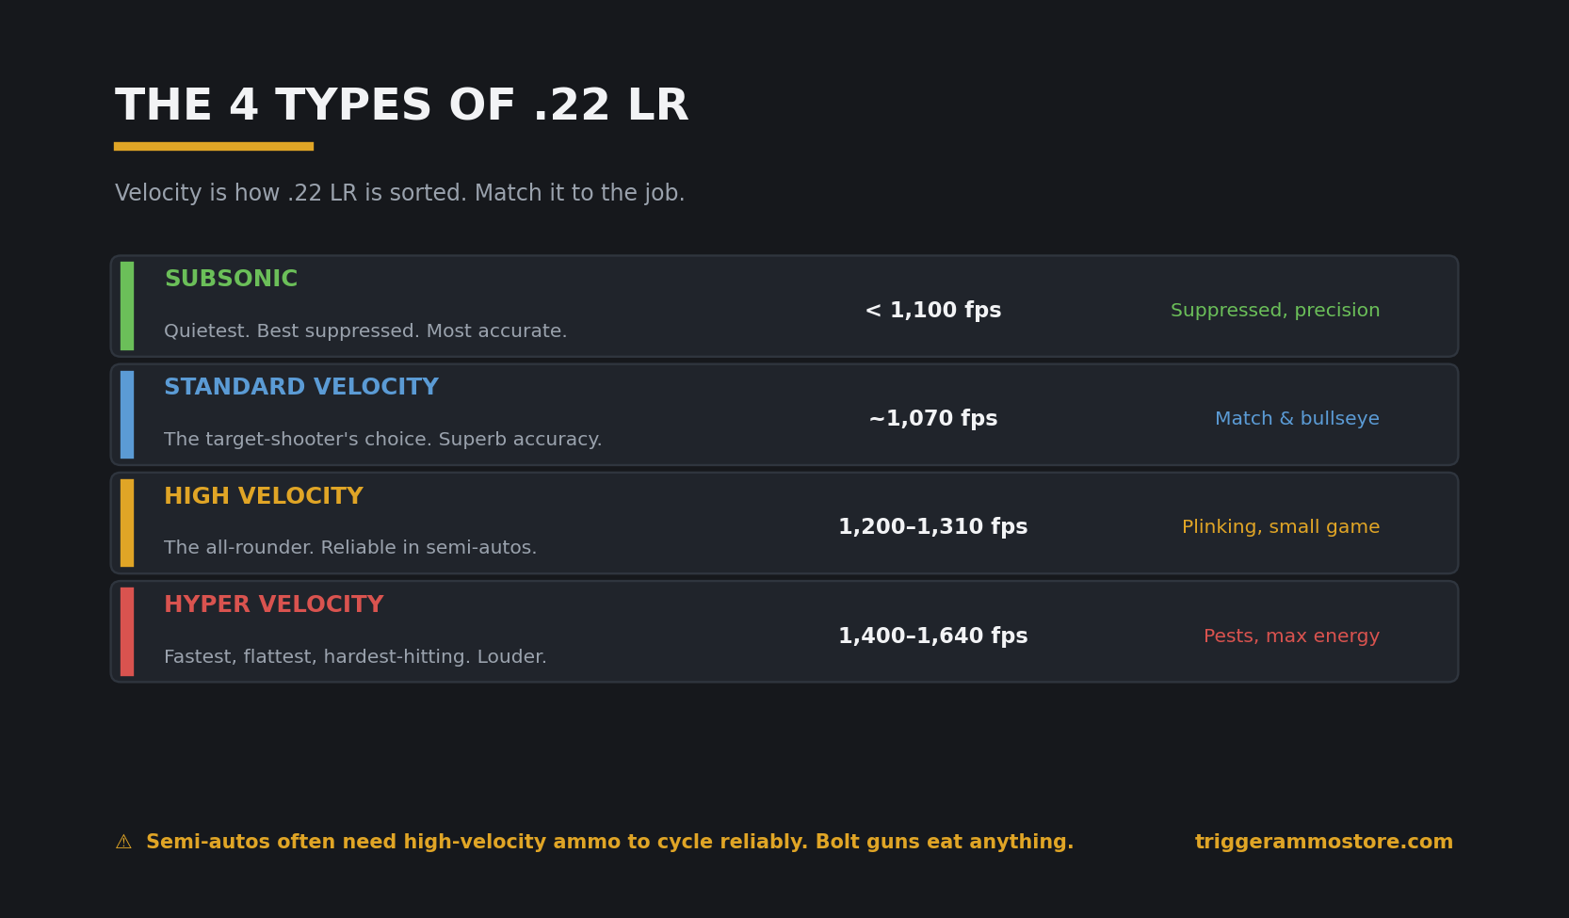
Task: Click the 'Match & bullseye' use label
Action: point(1297,419)
